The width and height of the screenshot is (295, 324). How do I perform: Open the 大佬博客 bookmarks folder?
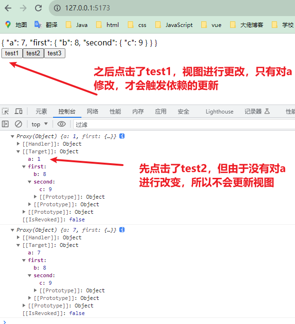click(x=247, y=25)
